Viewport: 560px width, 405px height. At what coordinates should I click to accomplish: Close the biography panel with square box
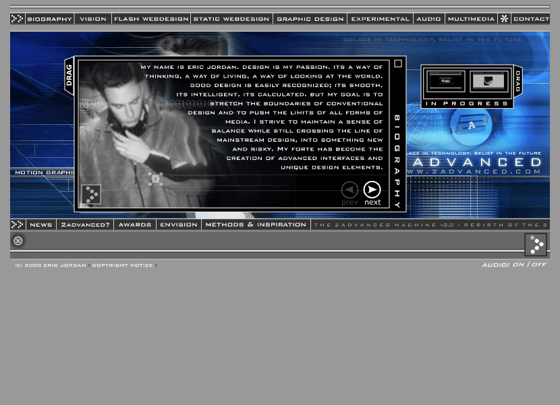(398, 63)
